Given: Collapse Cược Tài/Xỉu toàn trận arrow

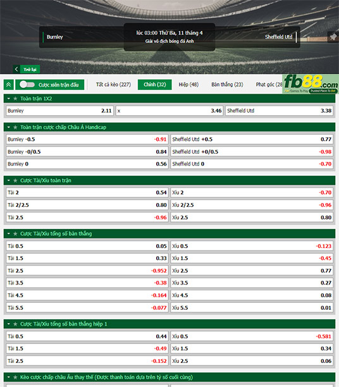Looking at the screenshot, I should point(9,181).
